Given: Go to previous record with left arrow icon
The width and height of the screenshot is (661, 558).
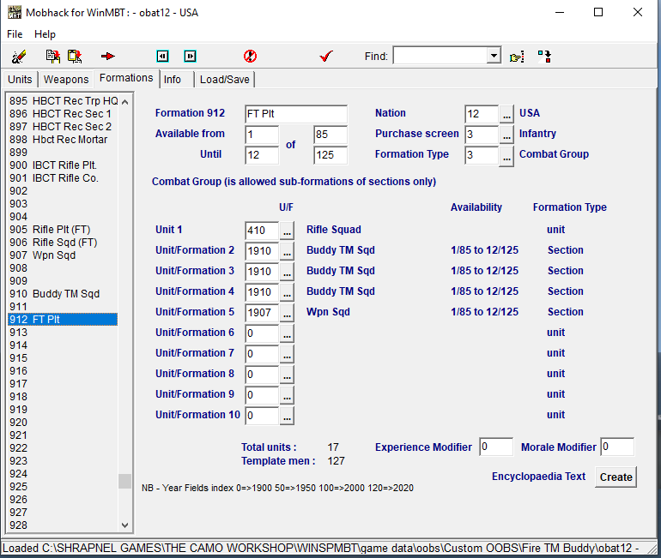Looking at the screenshot, I should (162, 57).
